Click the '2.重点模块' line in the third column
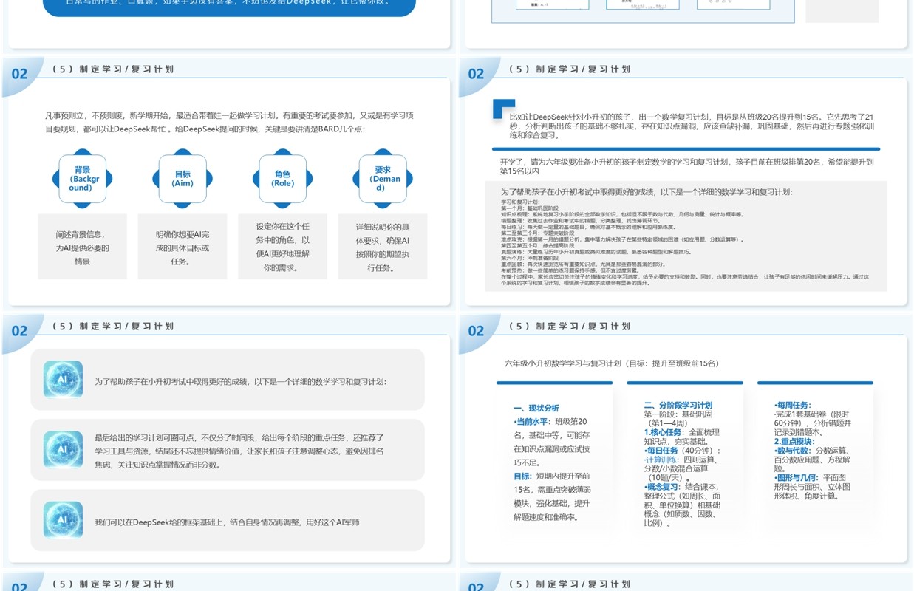The height and width of the screenshot is (591, 914). 794,442
